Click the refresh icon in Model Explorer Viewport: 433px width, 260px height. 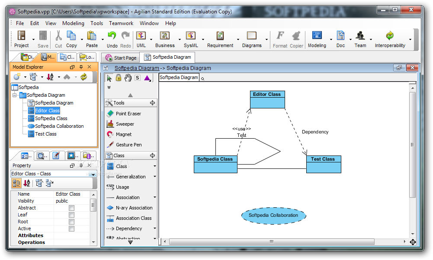[83, 77]
